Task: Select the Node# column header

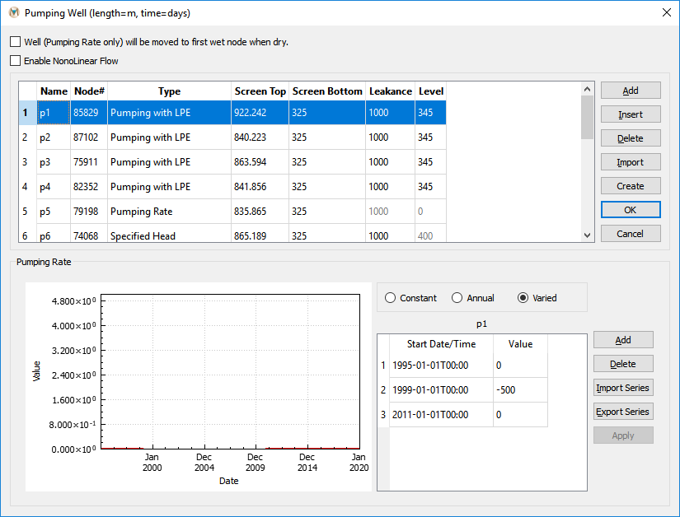Action: pyautogui.click(x=89, y=91)
